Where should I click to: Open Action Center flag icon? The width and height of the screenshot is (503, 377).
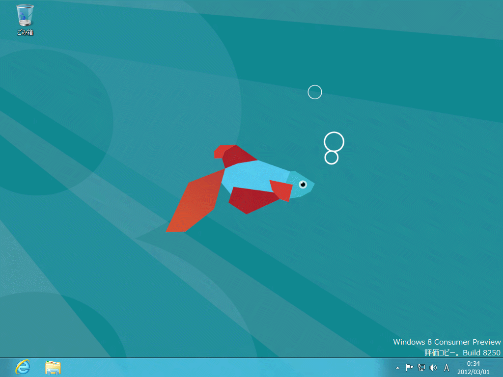[x=409, y=368]
